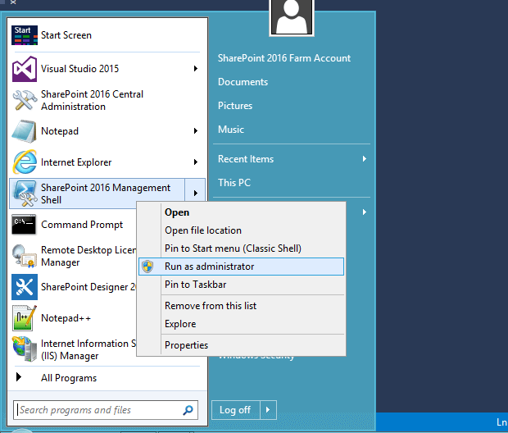
Task: Expand SharePoint 2016 Management Shell submenu arrow
Action: (x=195, y=194)
